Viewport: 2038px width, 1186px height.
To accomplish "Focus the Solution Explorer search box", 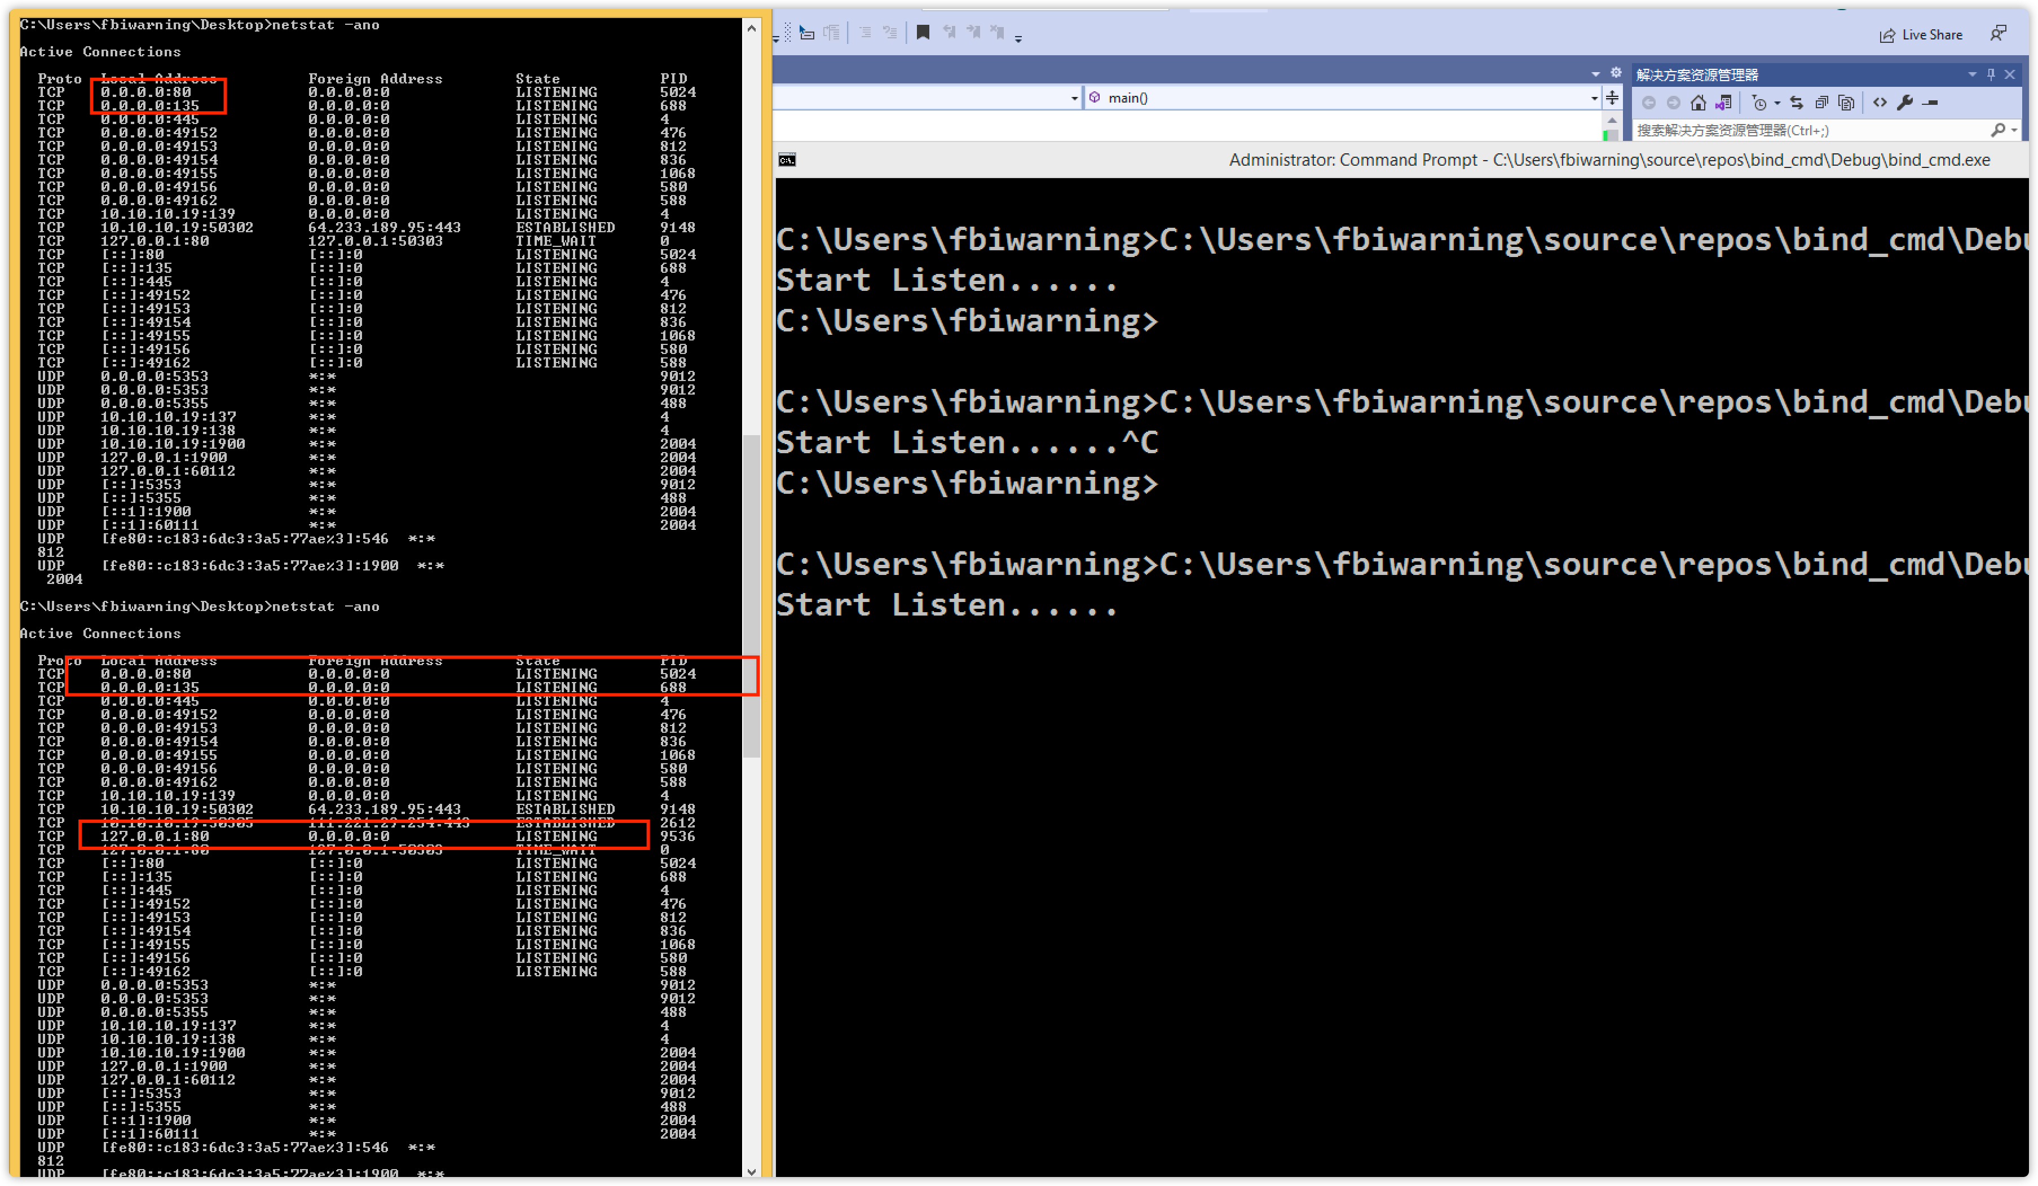I will 1811,130.
